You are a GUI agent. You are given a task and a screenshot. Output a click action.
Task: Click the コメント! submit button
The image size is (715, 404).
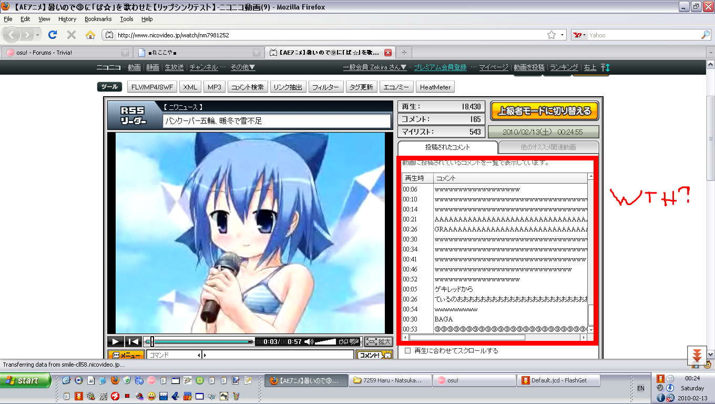(x=374, y=355)
